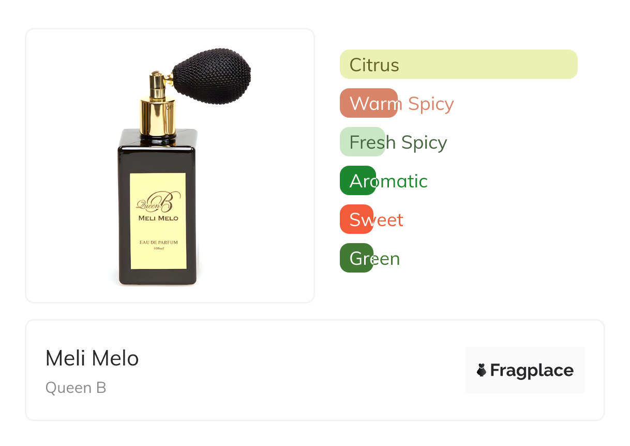Click the Queen B script logo on the bottle label
This screenshot has width=630, height=446.
pyautogui.click(x=157, y=202)
